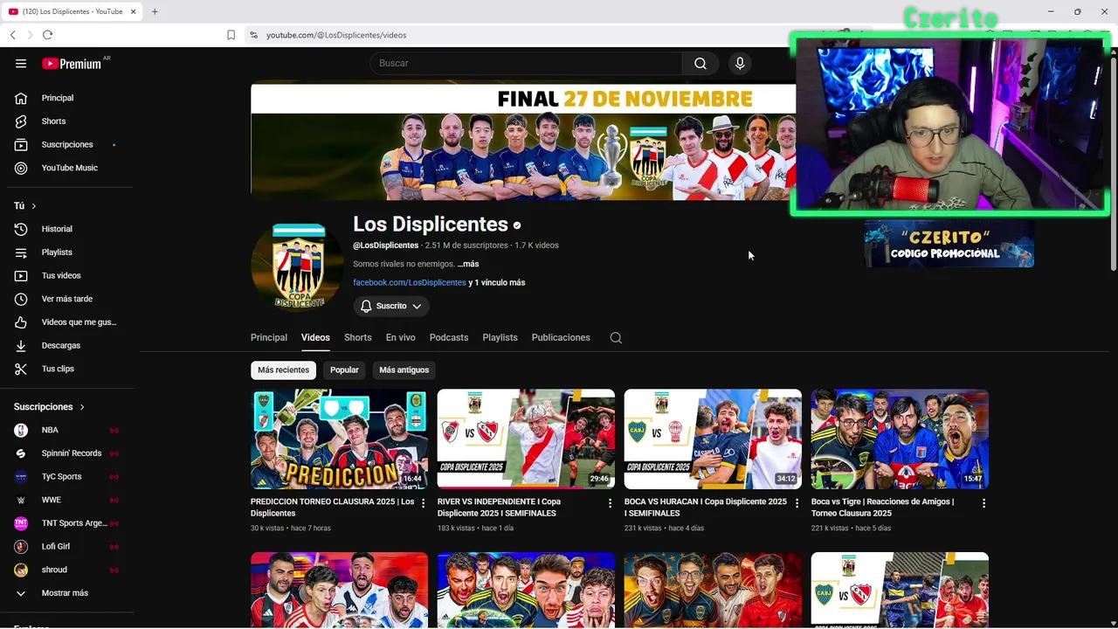Click the Buscar search input field
This screenshot has height=629, width=1118.
[526, 63]
